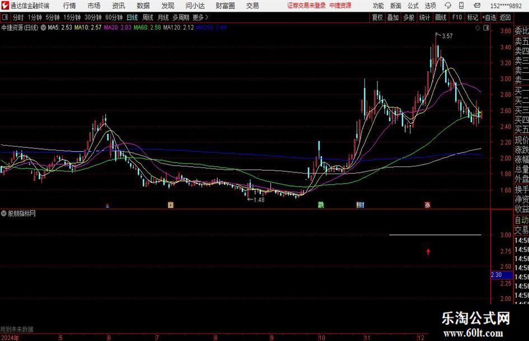
Task: Switch to 周线 weekly period
Action: click(148, 17)
